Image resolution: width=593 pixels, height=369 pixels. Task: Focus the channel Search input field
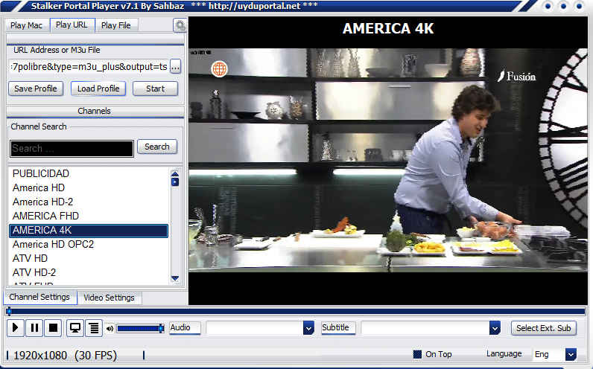point(72,149)
